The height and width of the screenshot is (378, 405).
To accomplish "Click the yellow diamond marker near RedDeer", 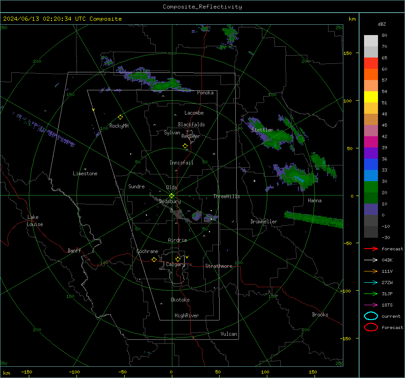I will click(x=185, y=146).
